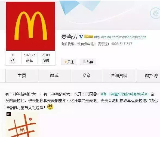
Task: Select the 详细资料 tab
Action: (119, 76)
